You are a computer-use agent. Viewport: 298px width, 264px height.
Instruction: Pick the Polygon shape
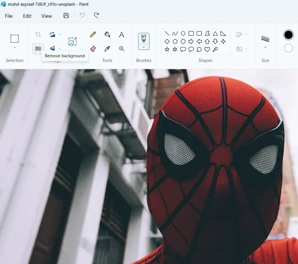click(207, 34)
